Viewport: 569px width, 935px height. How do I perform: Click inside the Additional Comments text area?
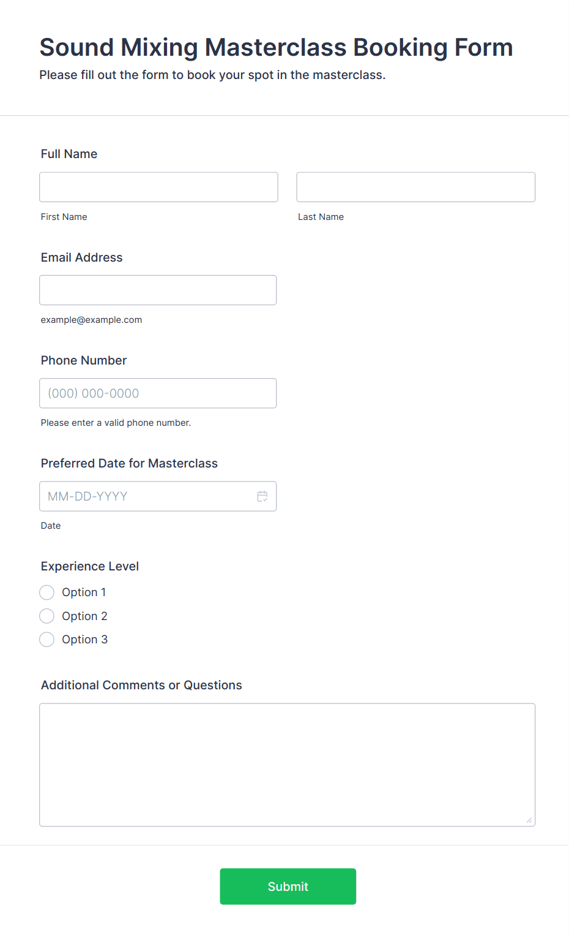tap(287, 765)
